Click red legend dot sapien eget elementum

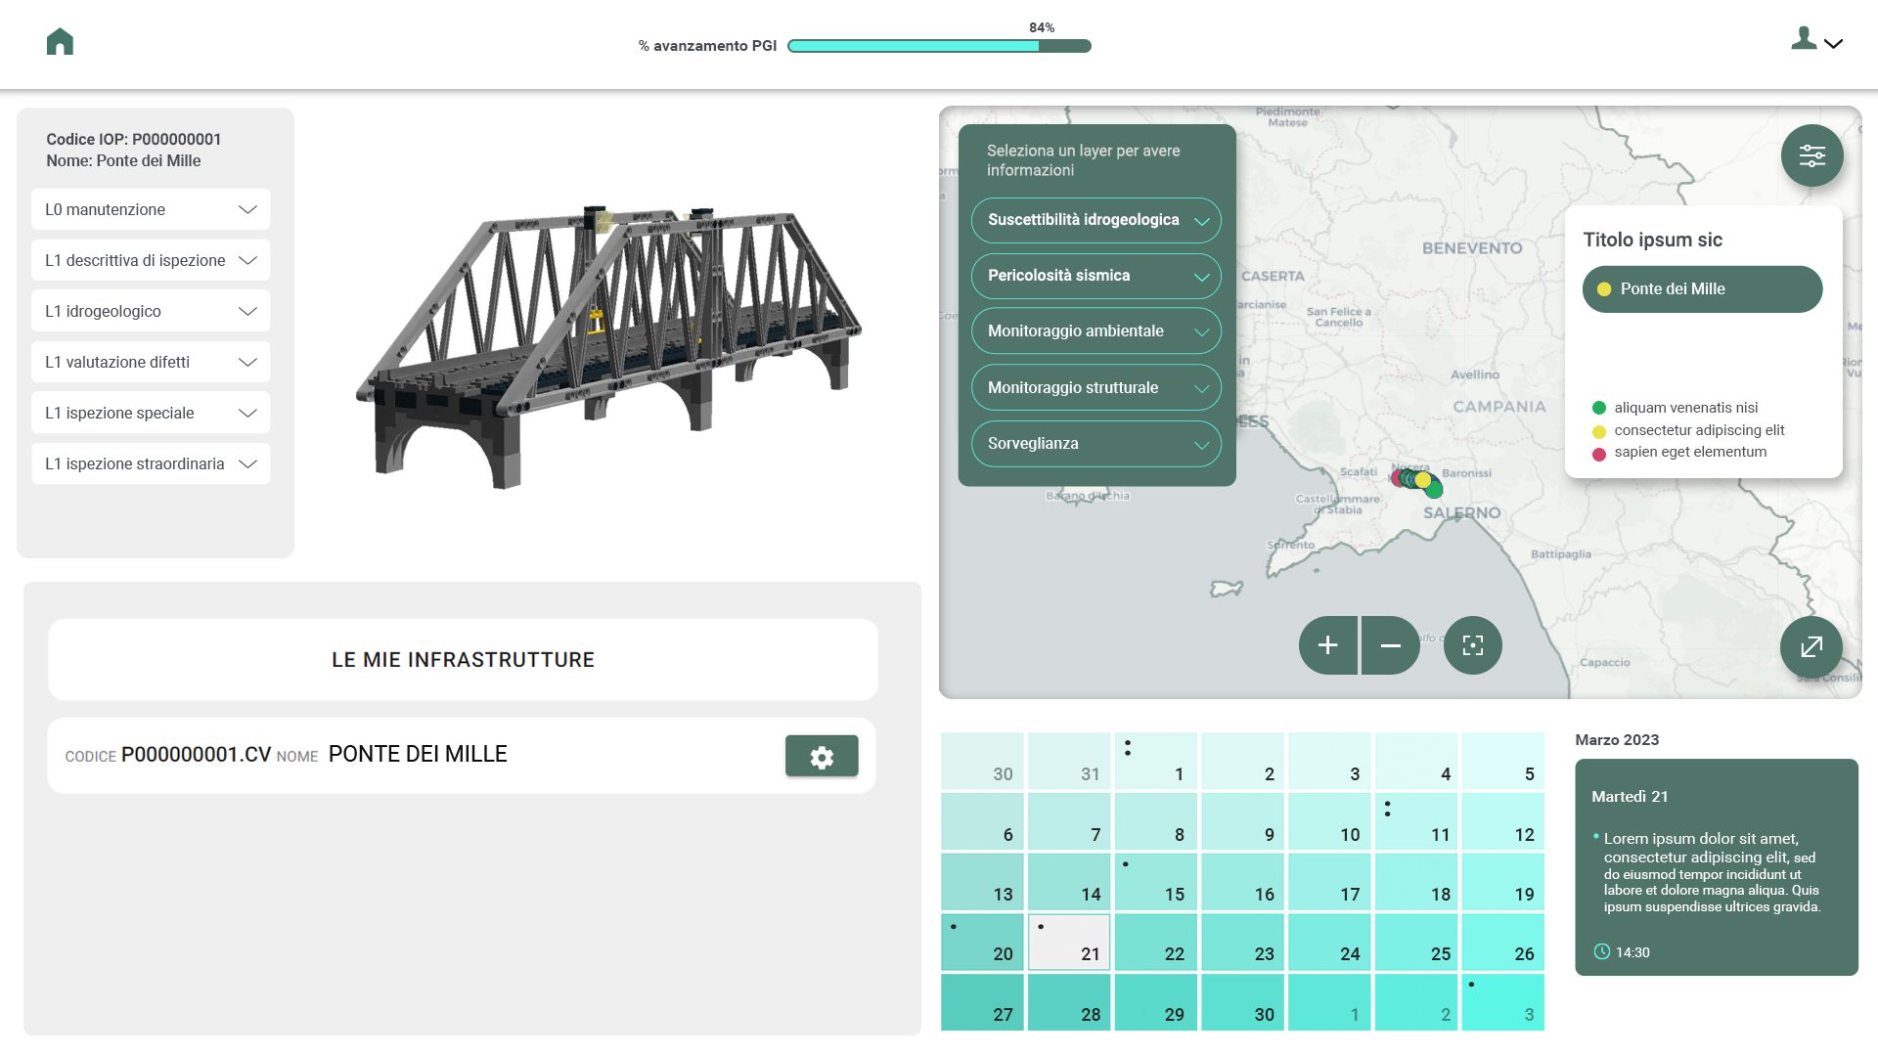coord(1599,454)
